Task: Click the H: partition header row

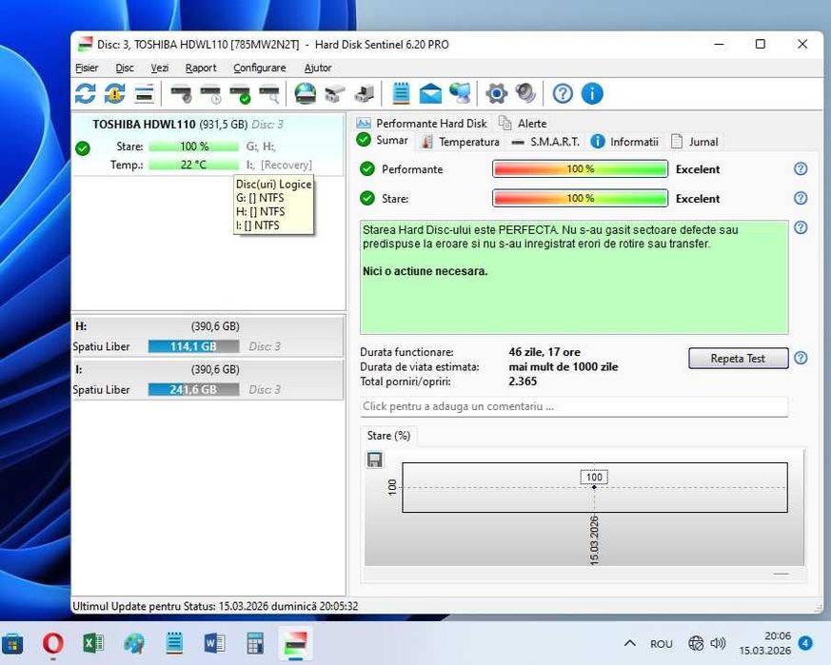Action: tap(208, 326)
